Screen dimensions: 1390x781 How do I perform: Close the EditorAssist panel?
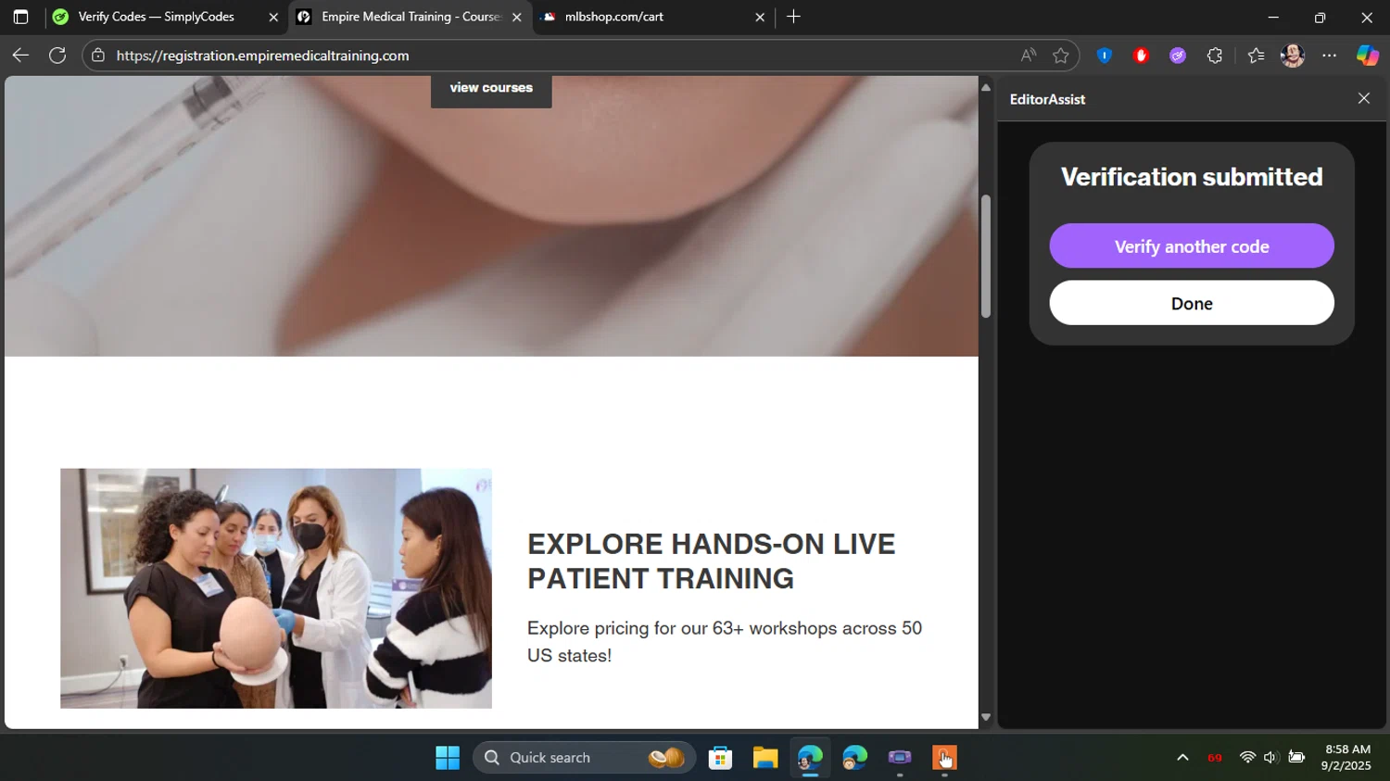(1364, 98)
